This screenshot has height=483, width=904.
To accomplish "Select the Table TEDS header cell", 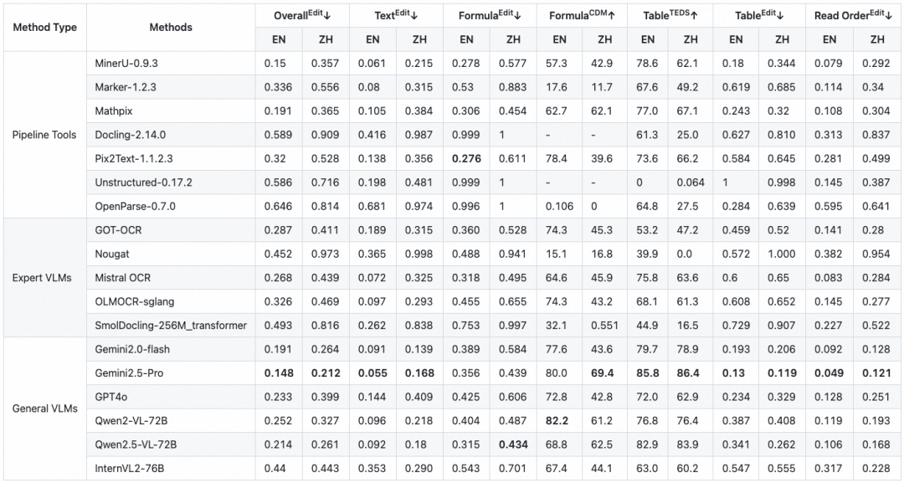I will point(670,15).
